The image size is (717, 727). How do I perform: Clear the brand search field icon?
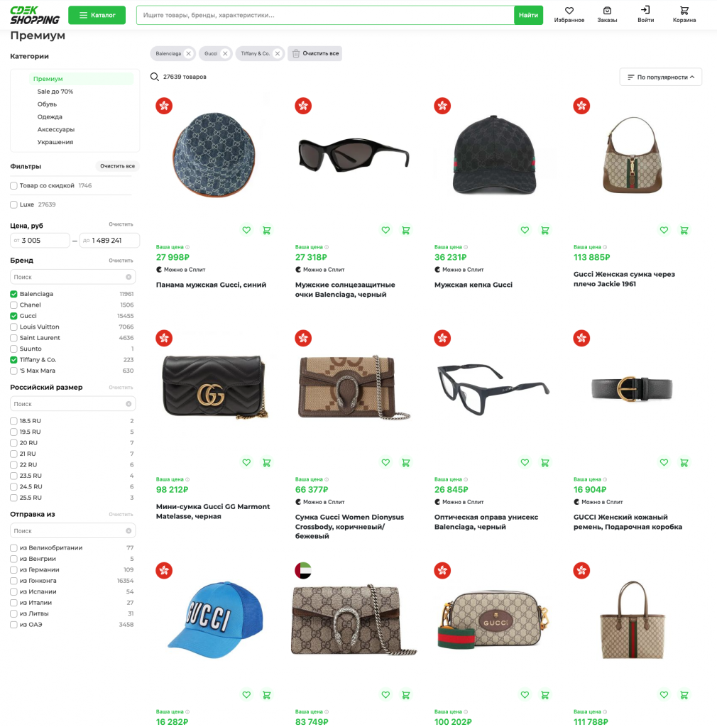(x=128, y=277)
